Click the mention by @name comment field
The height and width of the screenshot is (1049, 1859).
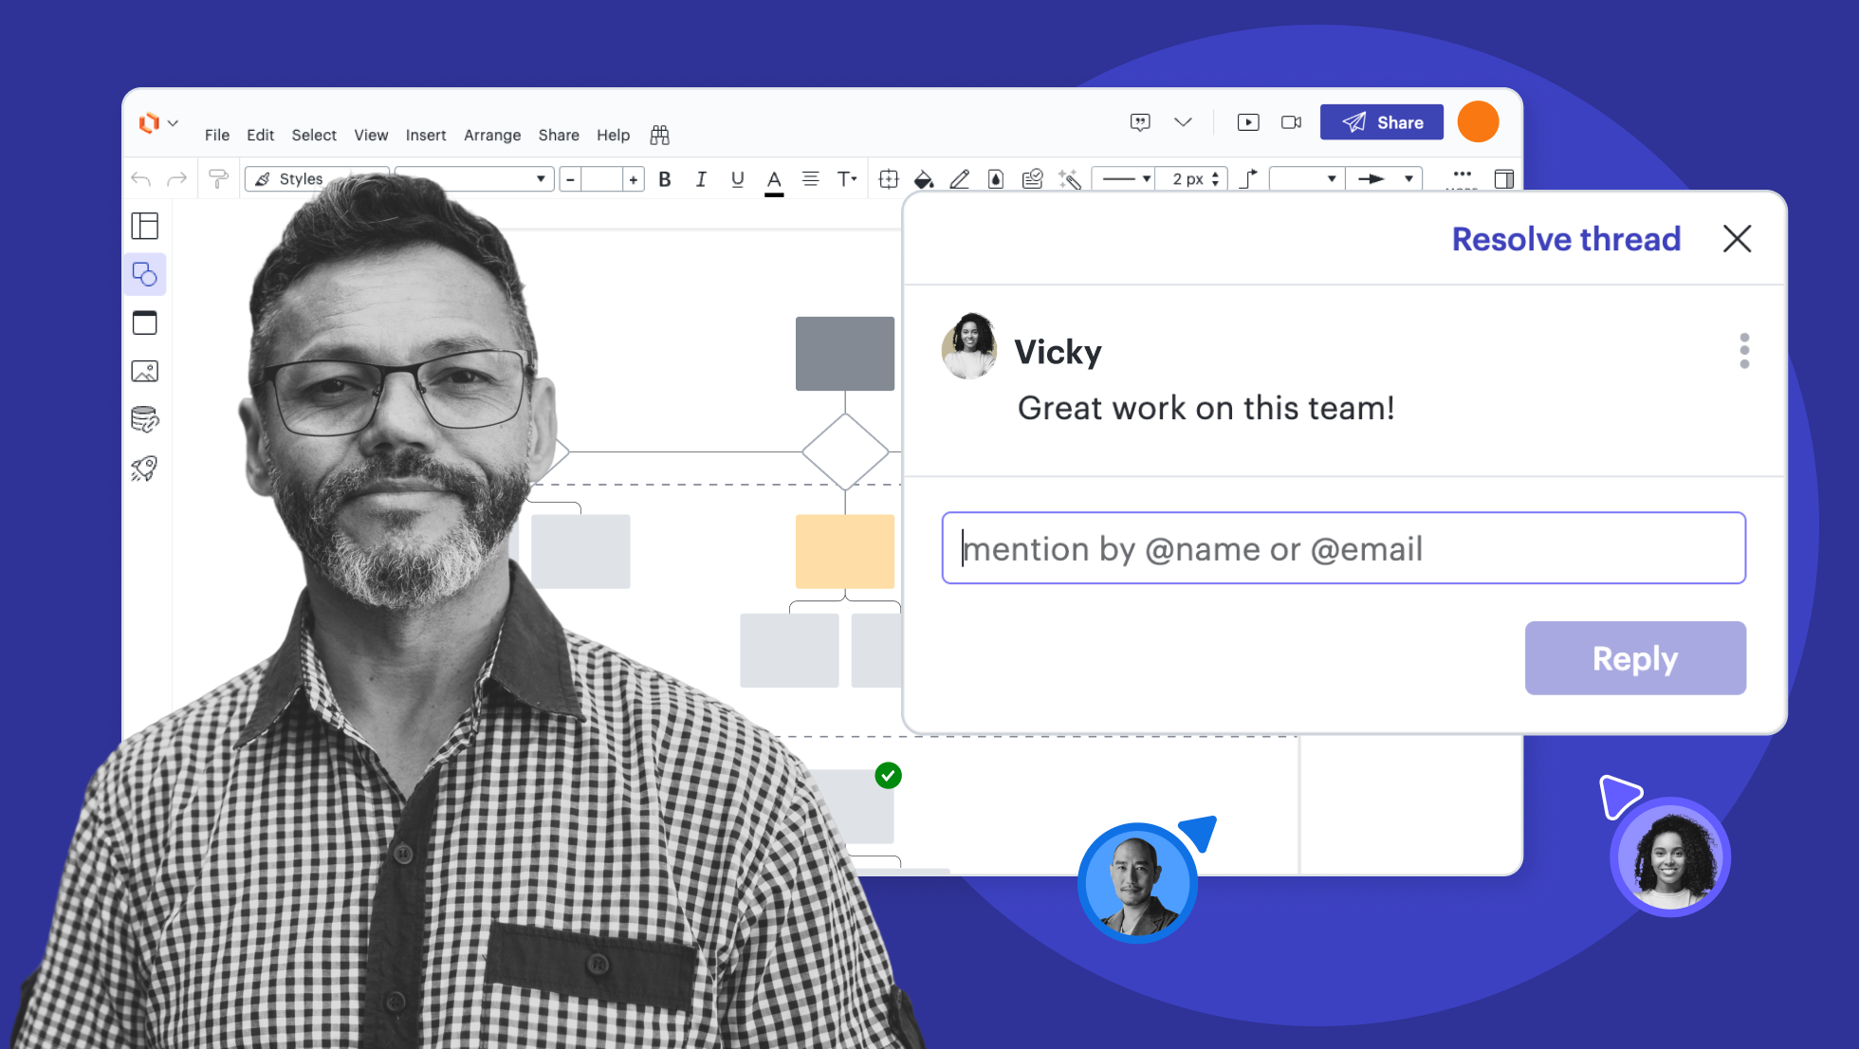click(1343, 548)
